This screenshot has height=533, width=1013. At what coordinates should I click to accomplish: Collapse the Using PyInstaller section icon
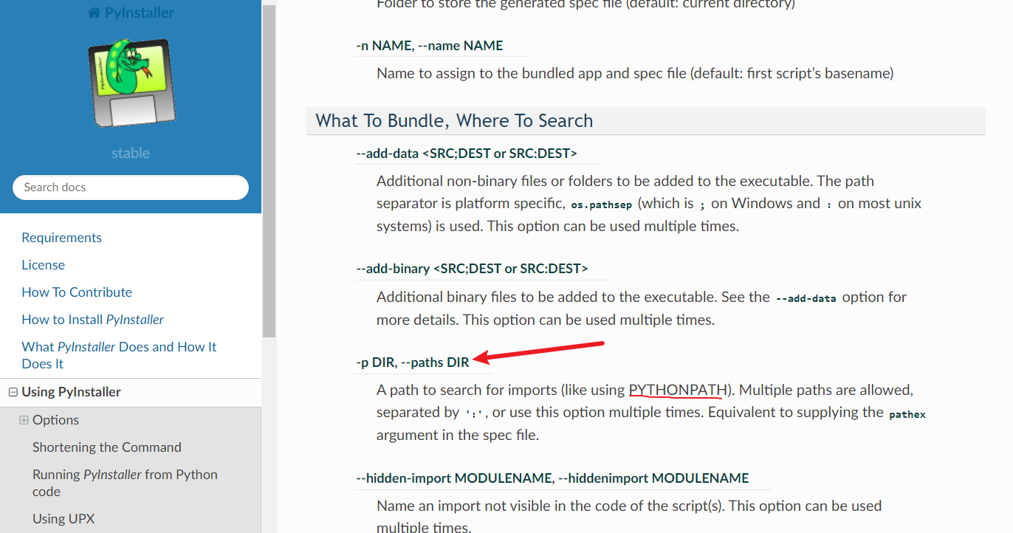pyautogui.click(x=13, y=392)
